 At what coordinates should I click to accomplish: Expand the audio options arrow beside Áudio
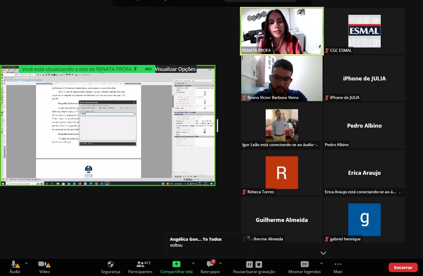click(26, 263)
